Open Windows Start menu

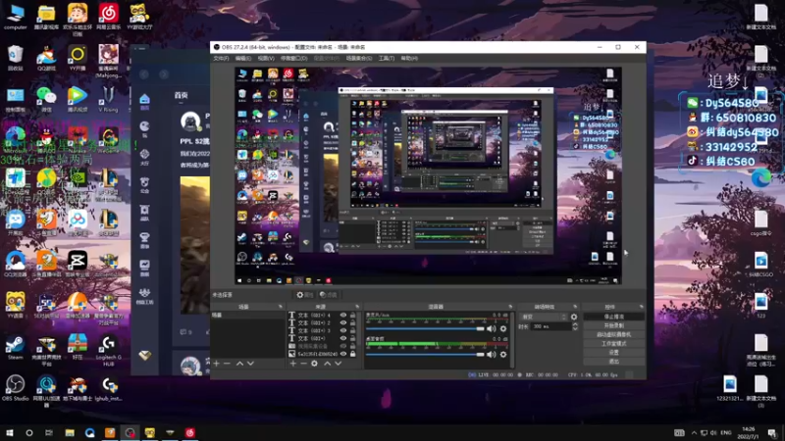(10, 432)
